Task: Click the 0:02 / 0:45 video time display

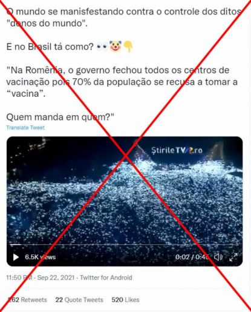Action: 192,257
